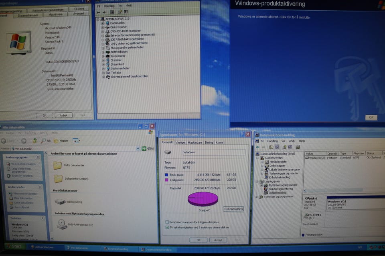Expand Tjenester og programmer node
385x256 pixels.
(257, 197)
